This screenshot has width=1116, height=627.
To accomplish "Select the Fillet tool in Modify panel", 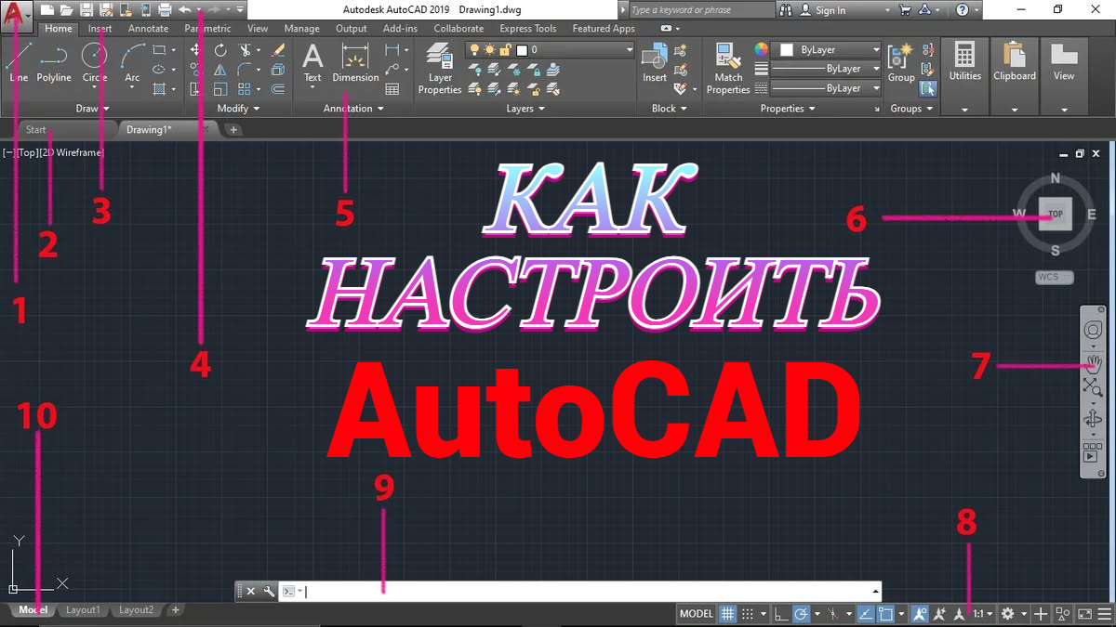I will click(245, 70).
